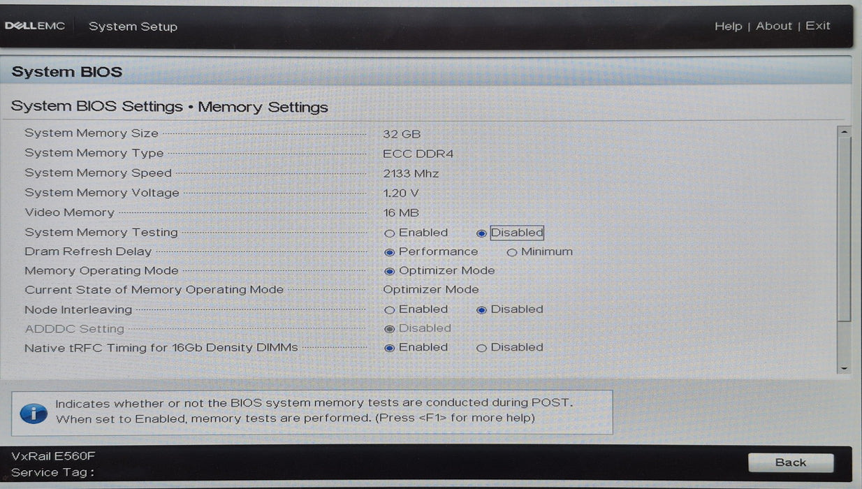Screen dimensions: 862x489
Task: Click the vertical scrollbar thumb
Action: tap(845, 229)
